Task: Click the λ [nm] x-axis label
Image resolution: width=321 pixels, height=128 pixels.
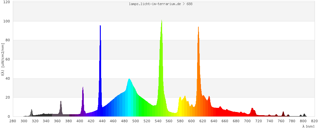Action: point(308,126)
